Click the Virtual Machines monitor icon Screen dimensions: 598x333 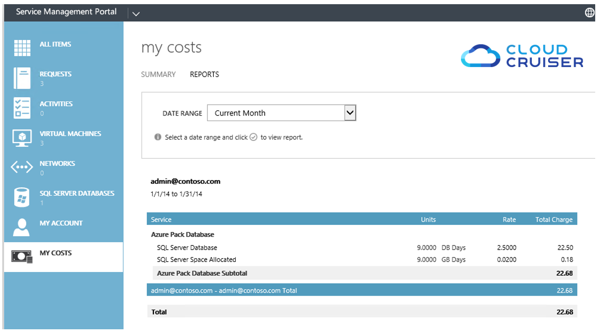(22, 138)
